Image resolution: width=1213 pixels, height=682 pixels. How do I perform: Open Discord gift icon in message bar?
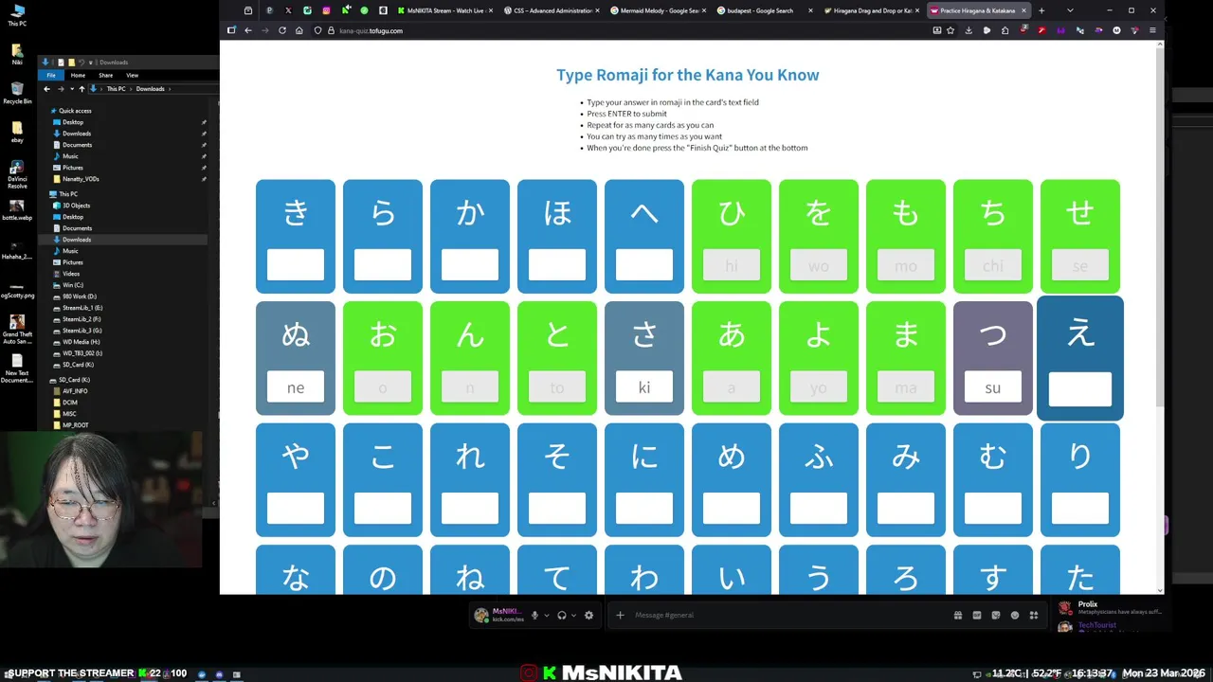[958, 615]
